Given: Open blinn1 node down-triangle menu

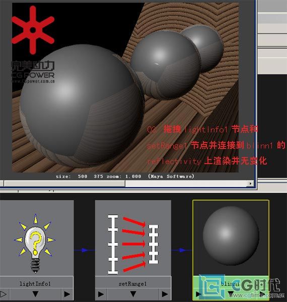Looking at the screenshot, I should pos(231,293).
